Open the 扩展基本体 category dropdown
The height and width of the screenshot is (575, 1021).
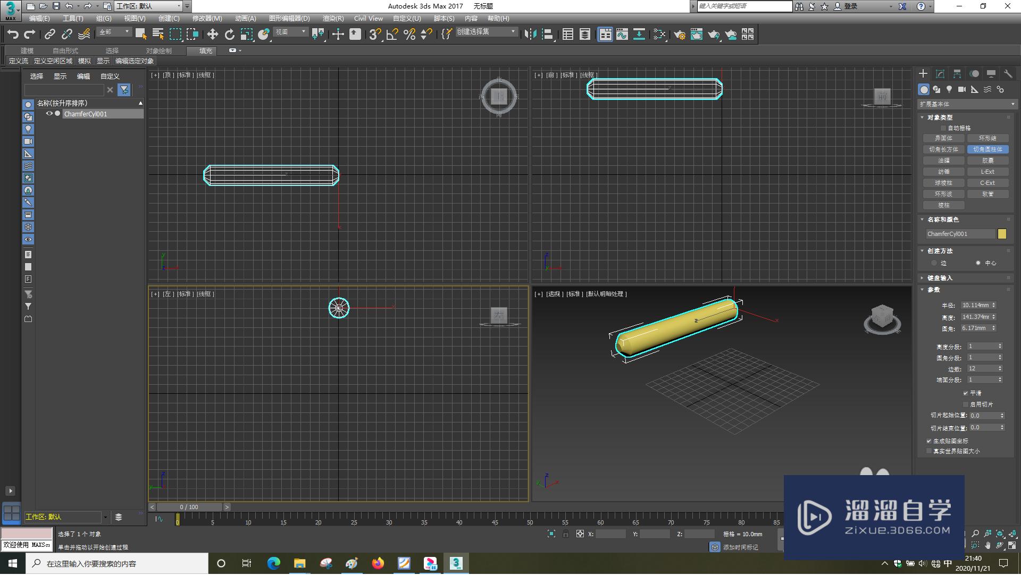pyautogui.click(x=966, y=104)
